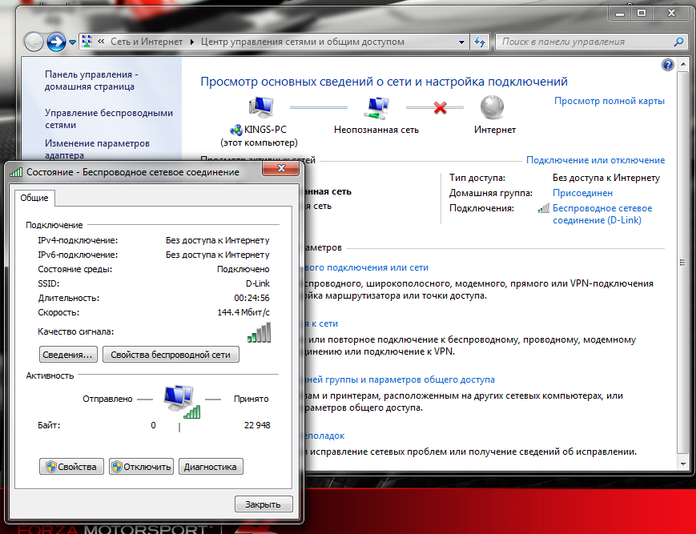This screenshot has height=534, width=696.
Task: Open 'Свойства беспроводной сети' button
Action: [171, 355]
